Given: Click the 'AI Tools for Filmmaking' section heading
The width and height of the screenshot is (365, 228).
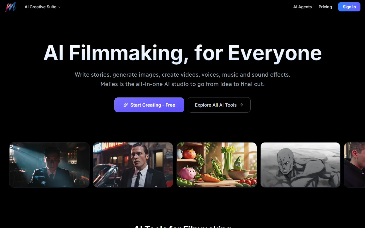Looking at the screenshot, I should [x=182, y=226].
